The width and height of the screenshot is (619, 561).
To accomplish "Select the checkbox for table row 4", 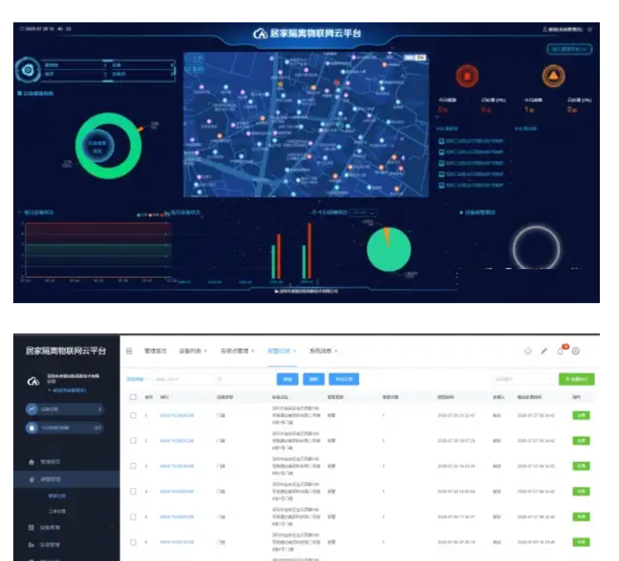I will pos(133,491).
